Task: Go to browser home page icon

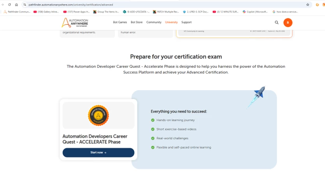Action: 16,5
